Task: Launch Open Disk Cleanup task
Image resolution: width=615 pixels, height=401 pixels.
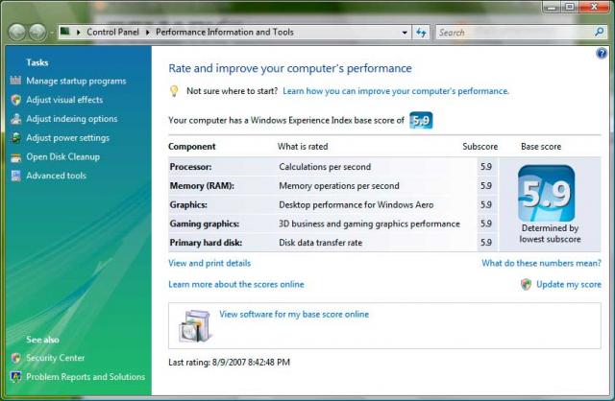Action: [x=62, y=156]
